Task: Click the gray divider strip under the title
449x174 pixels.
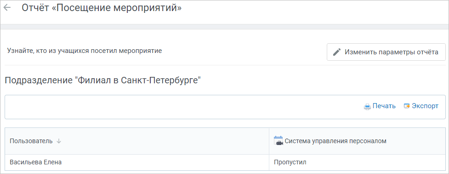Action: [x=224, y=27]
